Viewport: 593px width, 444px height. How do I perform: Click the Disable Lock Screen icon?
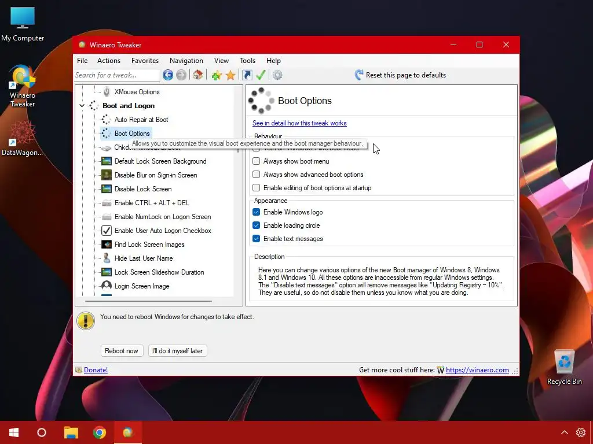click(107, 189)
